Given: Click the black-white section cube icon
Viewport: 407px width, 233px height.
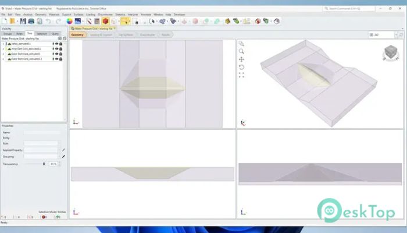Looking at the screenshot, I should click(277, 21).
